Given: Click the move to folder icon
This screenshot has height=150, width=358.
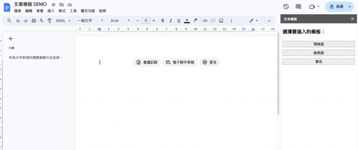Looking at the screenshot, I should click(x=62, y=5).
